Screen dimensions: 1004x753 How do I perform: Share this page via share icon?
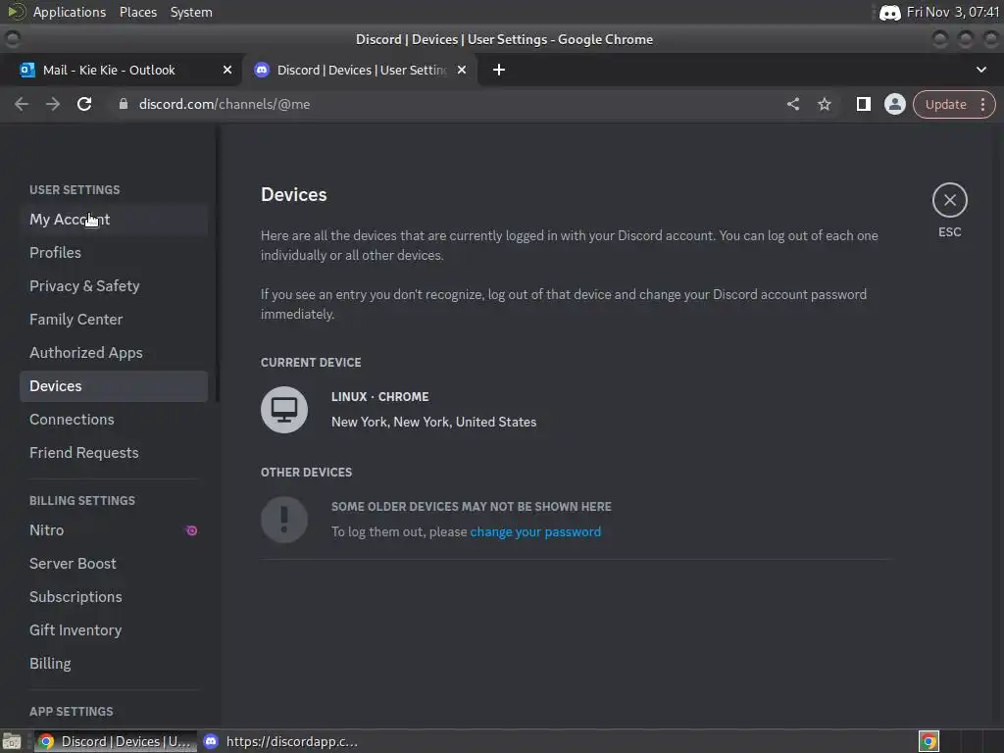(x=793, y=104)
